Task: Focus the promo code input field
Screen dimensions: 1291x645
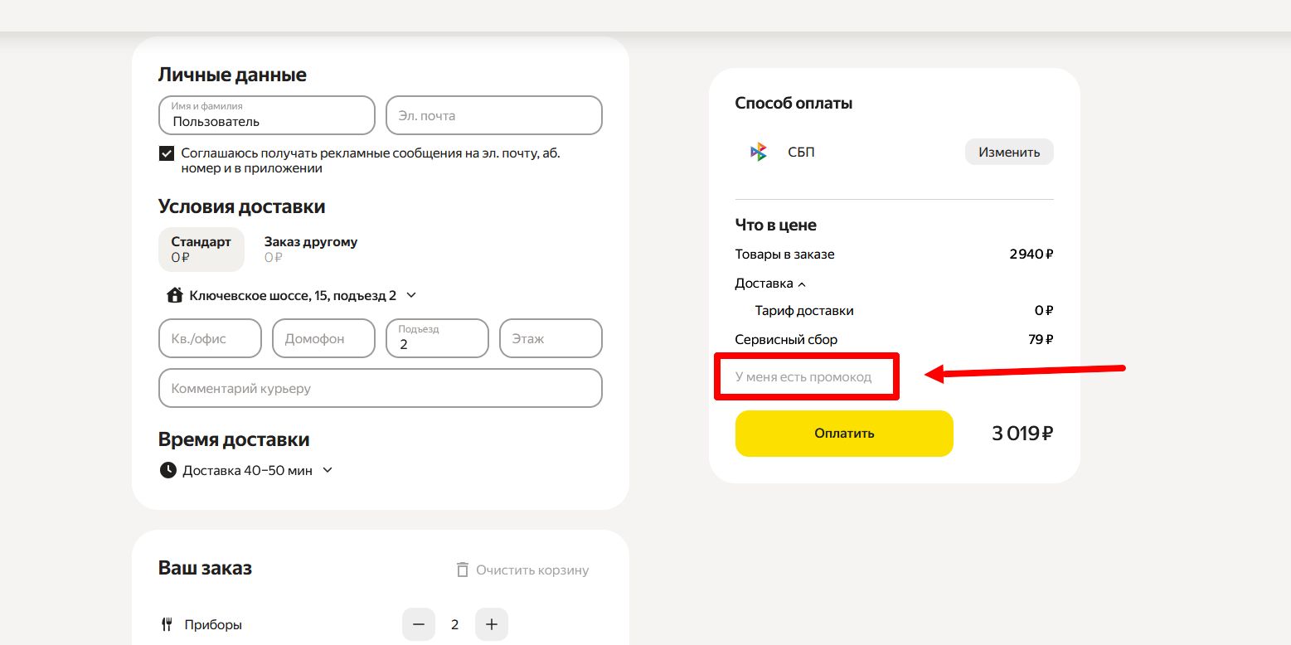Action: tap(803, 377)
